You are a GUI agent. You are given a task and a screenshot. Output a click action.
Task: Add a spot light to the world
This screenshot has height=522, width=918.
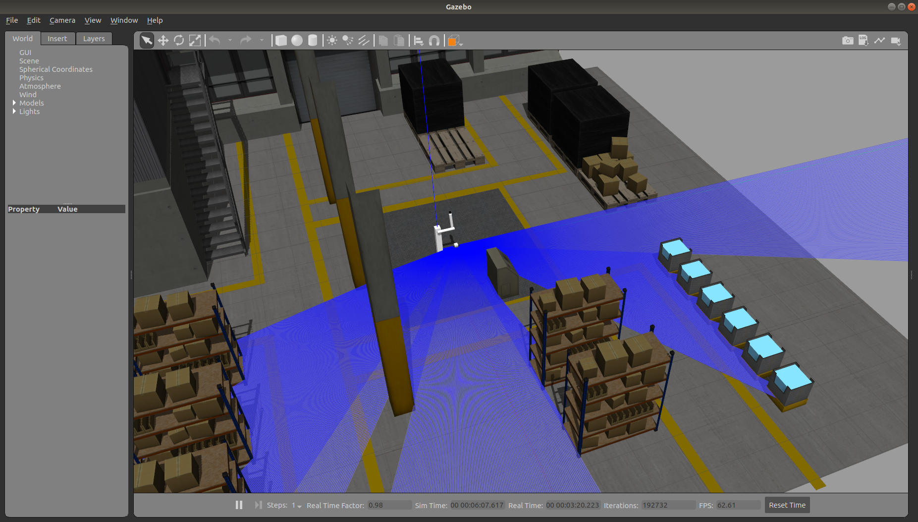347,40
